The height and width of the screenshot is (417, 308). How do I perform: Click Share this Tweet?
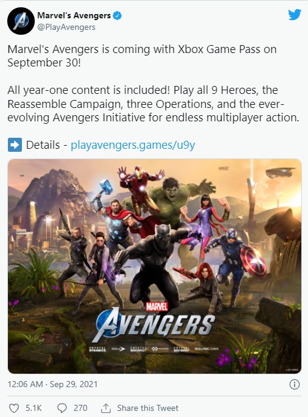click(148, 408)
